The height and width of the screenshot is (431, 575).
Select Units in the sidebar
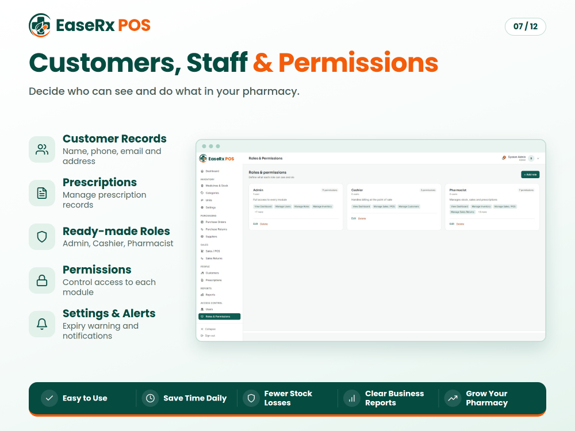click(x=206, y=200)
